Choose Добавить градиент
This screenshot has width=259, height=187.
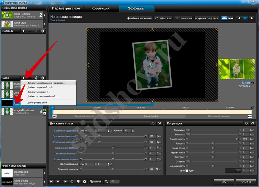coord(48,92)
